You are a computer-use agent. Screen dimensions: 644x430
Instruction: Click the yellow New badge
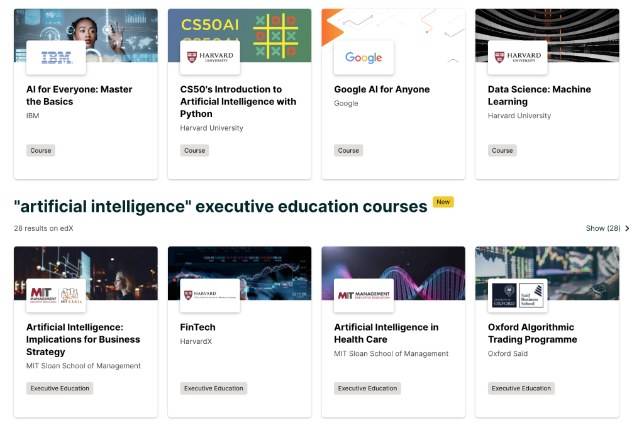point(443,202)
